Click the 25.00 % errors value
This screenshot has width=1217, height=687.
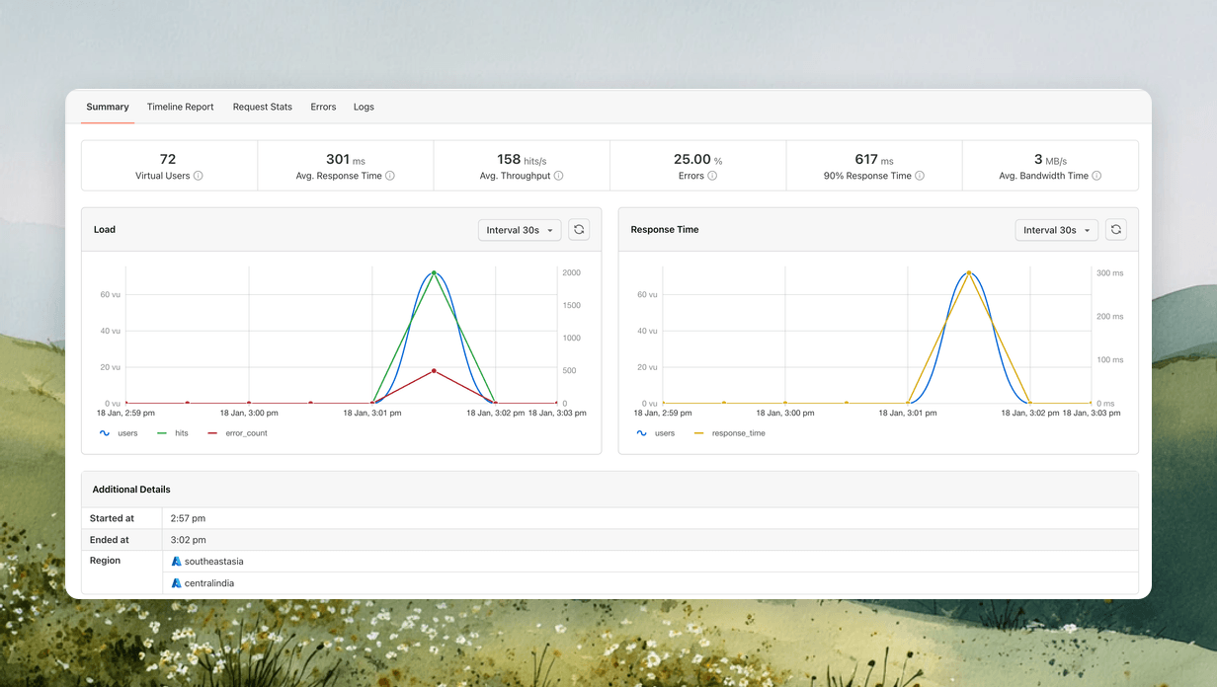click(x=698, y=159)
